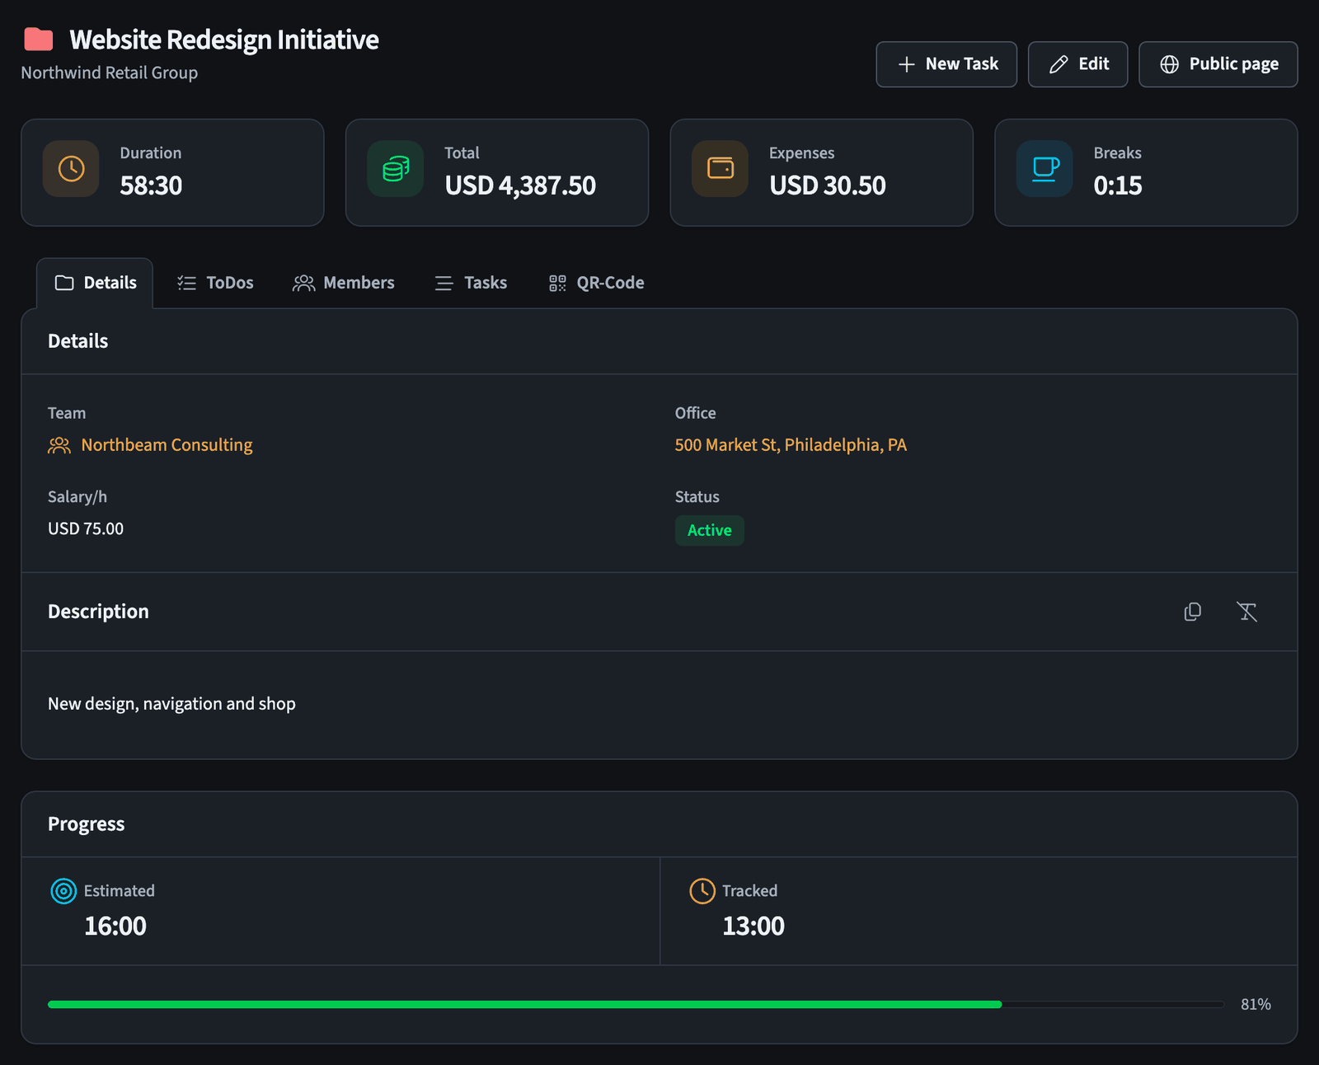Click the Northwind Retail Group subtitle
This screenshot has width=1319, height=1065.
pyautogui.click(x=110, y=73)
